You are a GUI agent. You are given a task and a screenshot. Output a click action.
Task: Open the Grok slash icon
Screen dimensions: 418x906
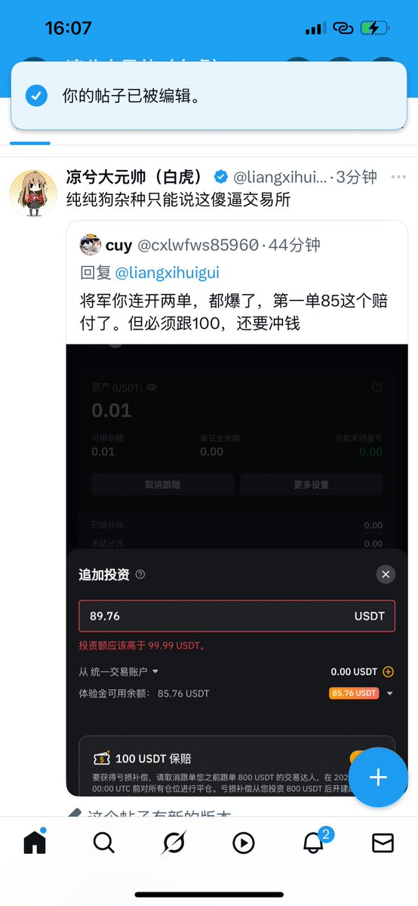pos(174,843)
